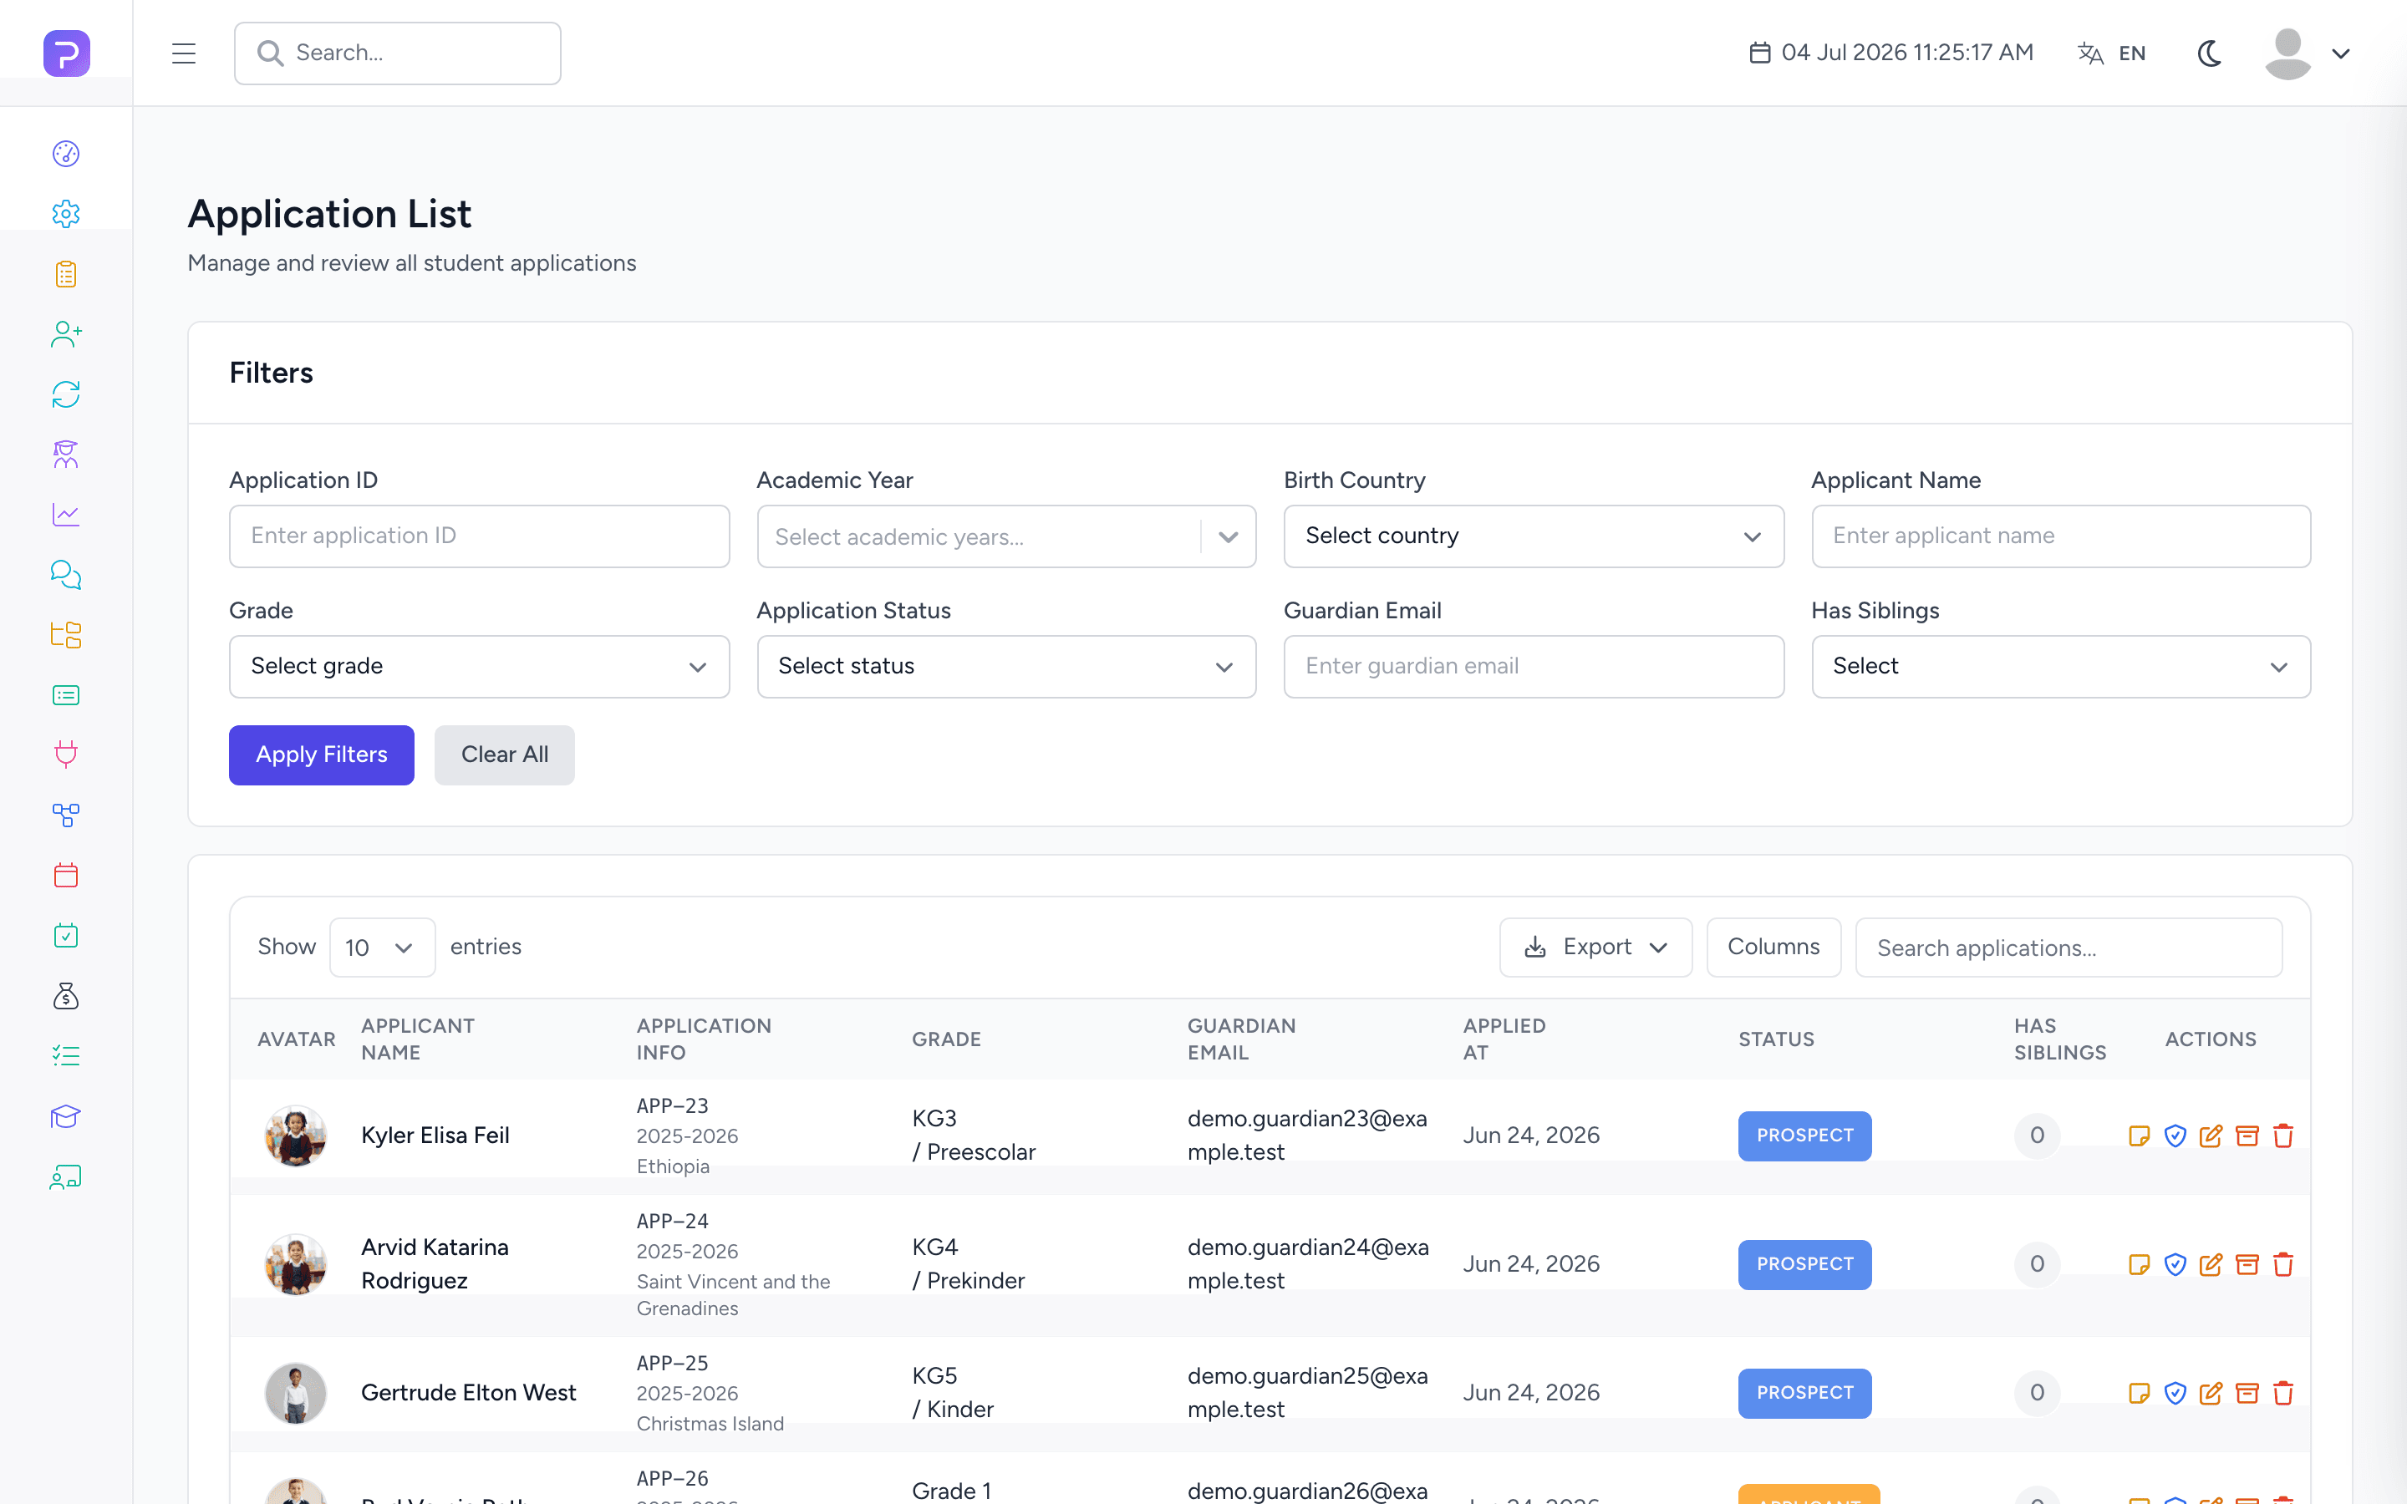Open the line chart analytics icon in sidebar

66,514
